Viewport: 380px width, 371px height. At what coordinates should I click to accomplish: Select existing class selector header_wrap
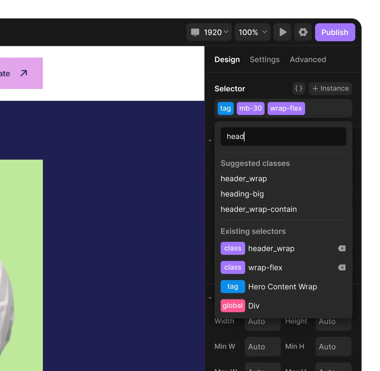click(x=271, y=248)
